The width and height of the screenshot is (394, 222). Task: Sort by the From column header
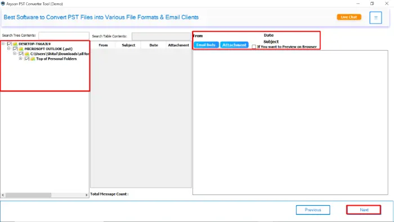(103, 45)
